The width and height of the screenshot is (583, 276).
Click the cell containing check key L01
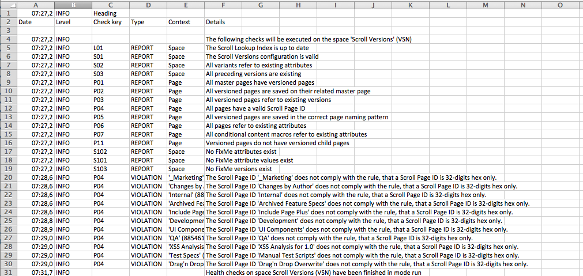[x=110, y=48]
